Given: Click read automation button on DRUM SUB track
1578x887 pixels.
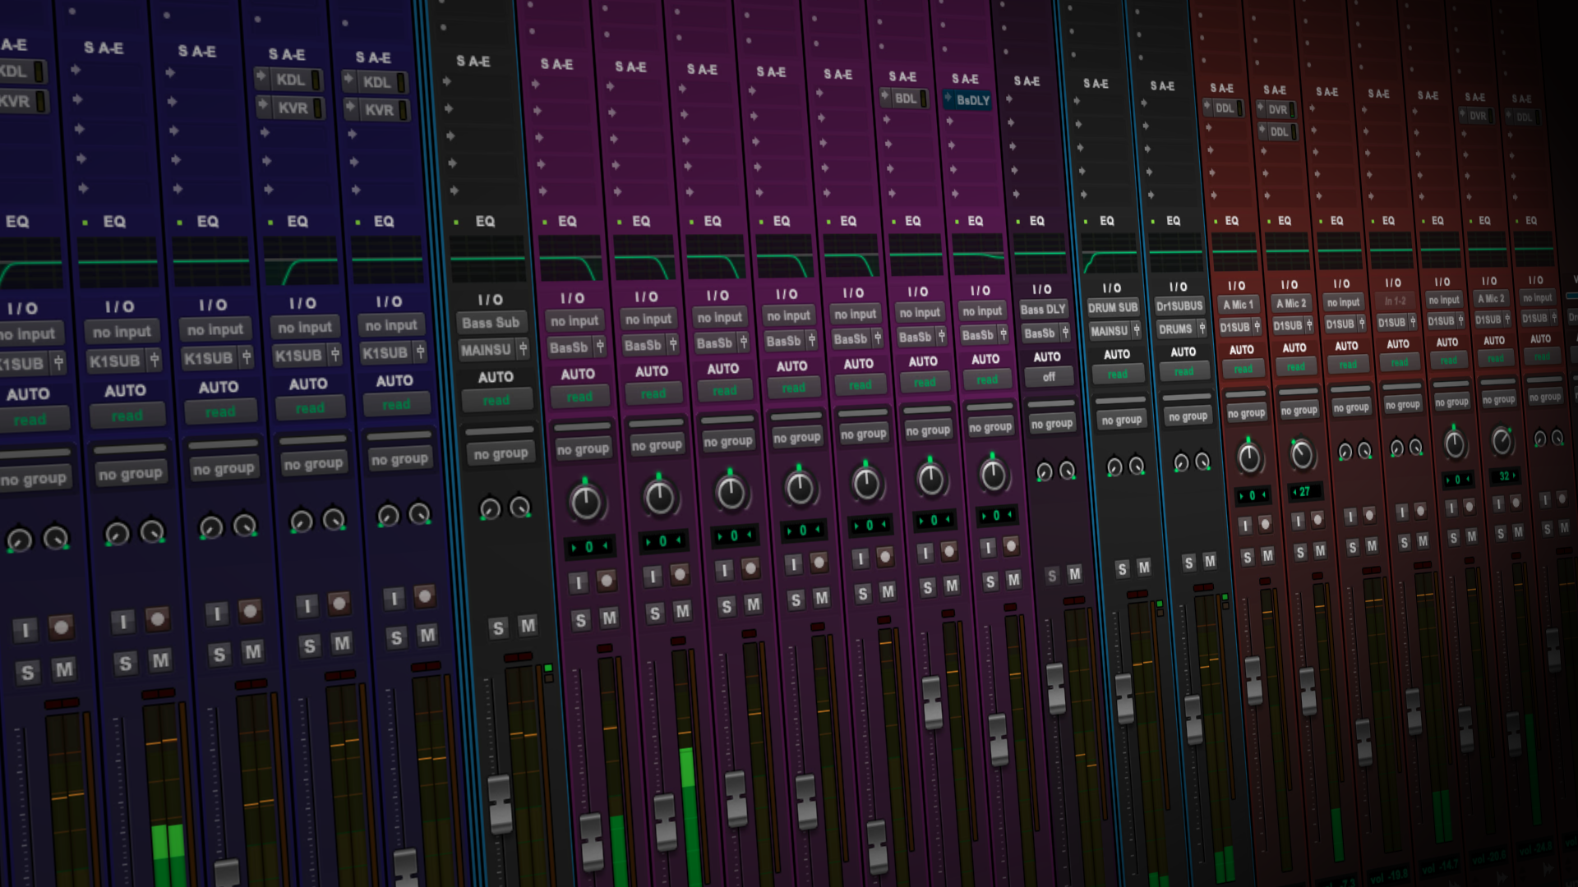Looking at the screenshot, I should point(1118,375).
